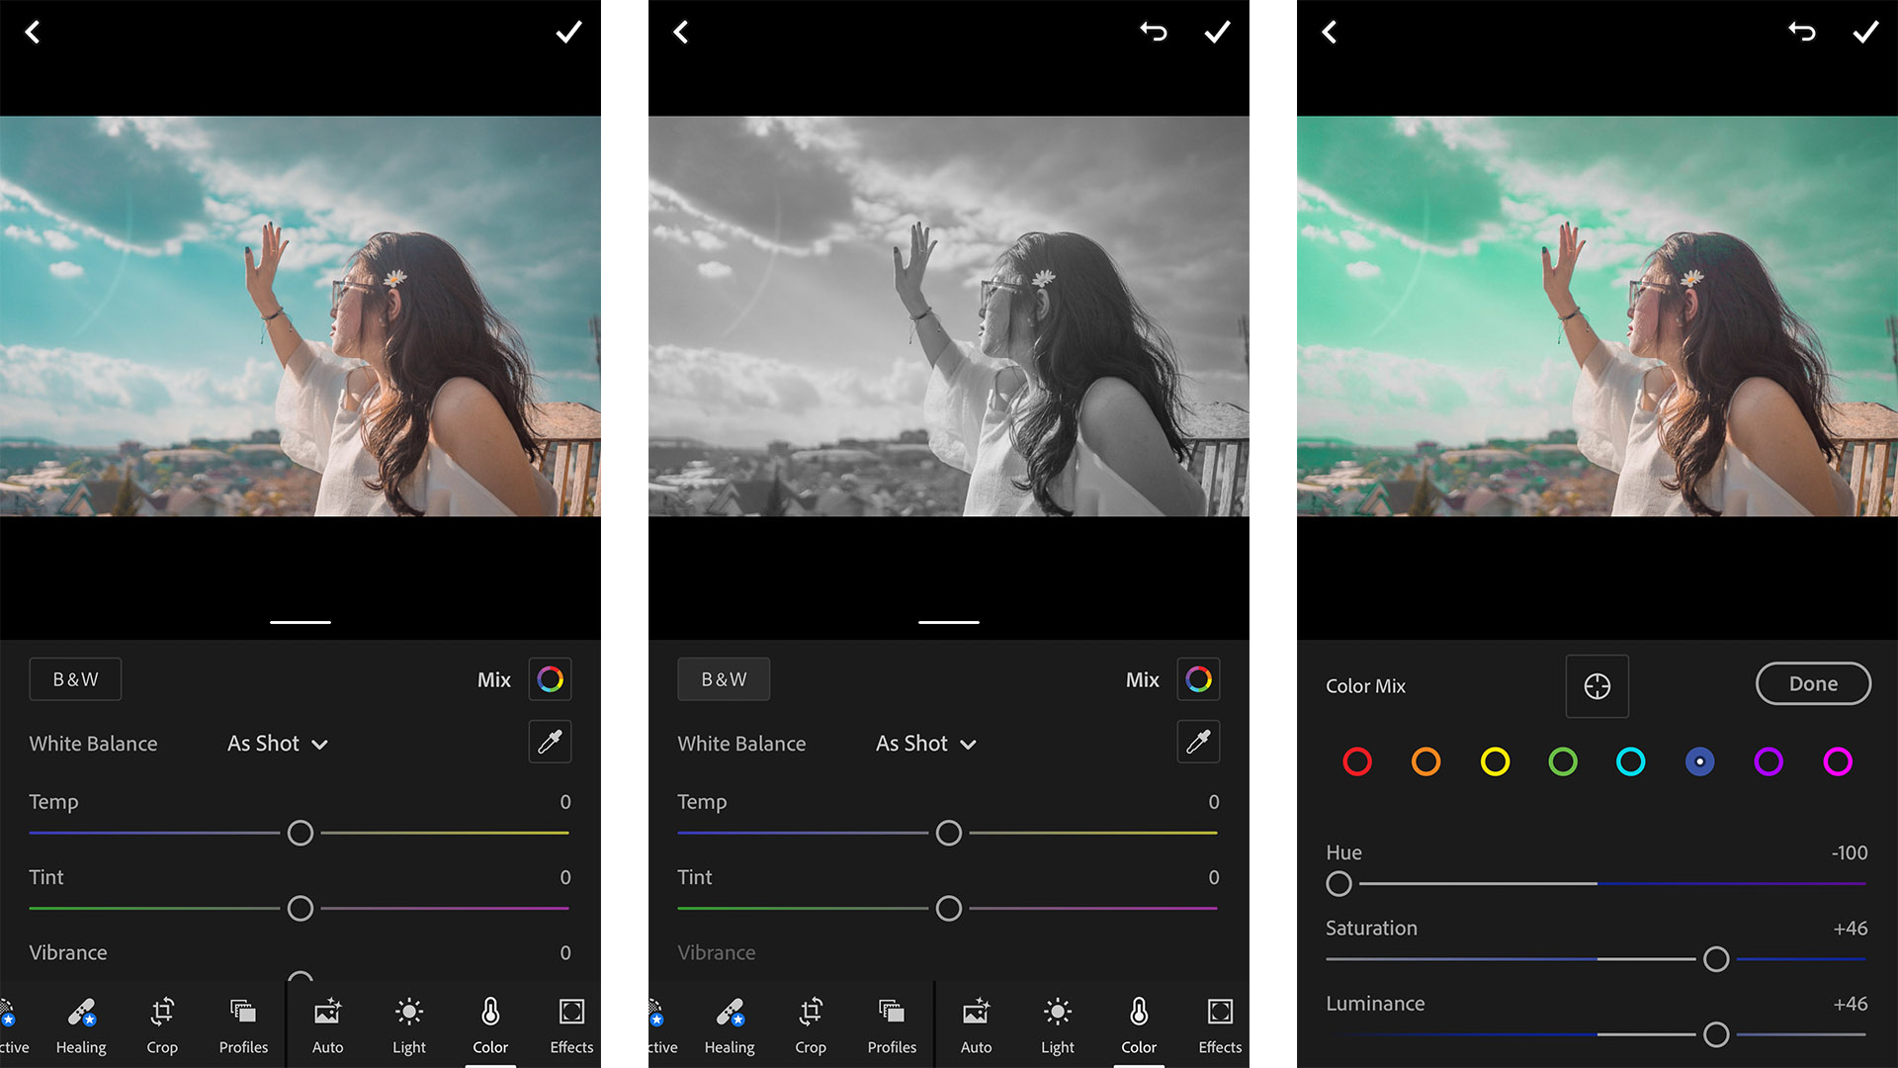1898x1068 pixels.
Task: Click Done to confirm Color Mix edits
Action: click(x=1812, y=683)
